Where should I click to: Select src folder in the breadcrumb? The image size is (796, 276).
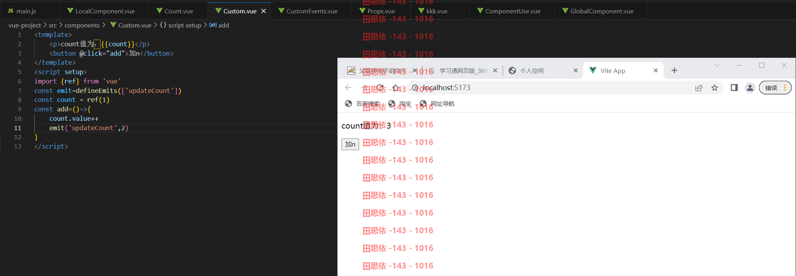click(53, 25)
